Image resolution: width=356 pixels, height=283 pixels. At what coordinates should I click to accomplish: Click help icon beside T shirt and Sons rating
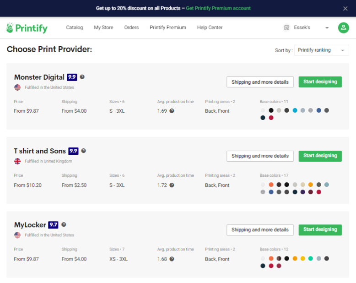pos(84,151)
